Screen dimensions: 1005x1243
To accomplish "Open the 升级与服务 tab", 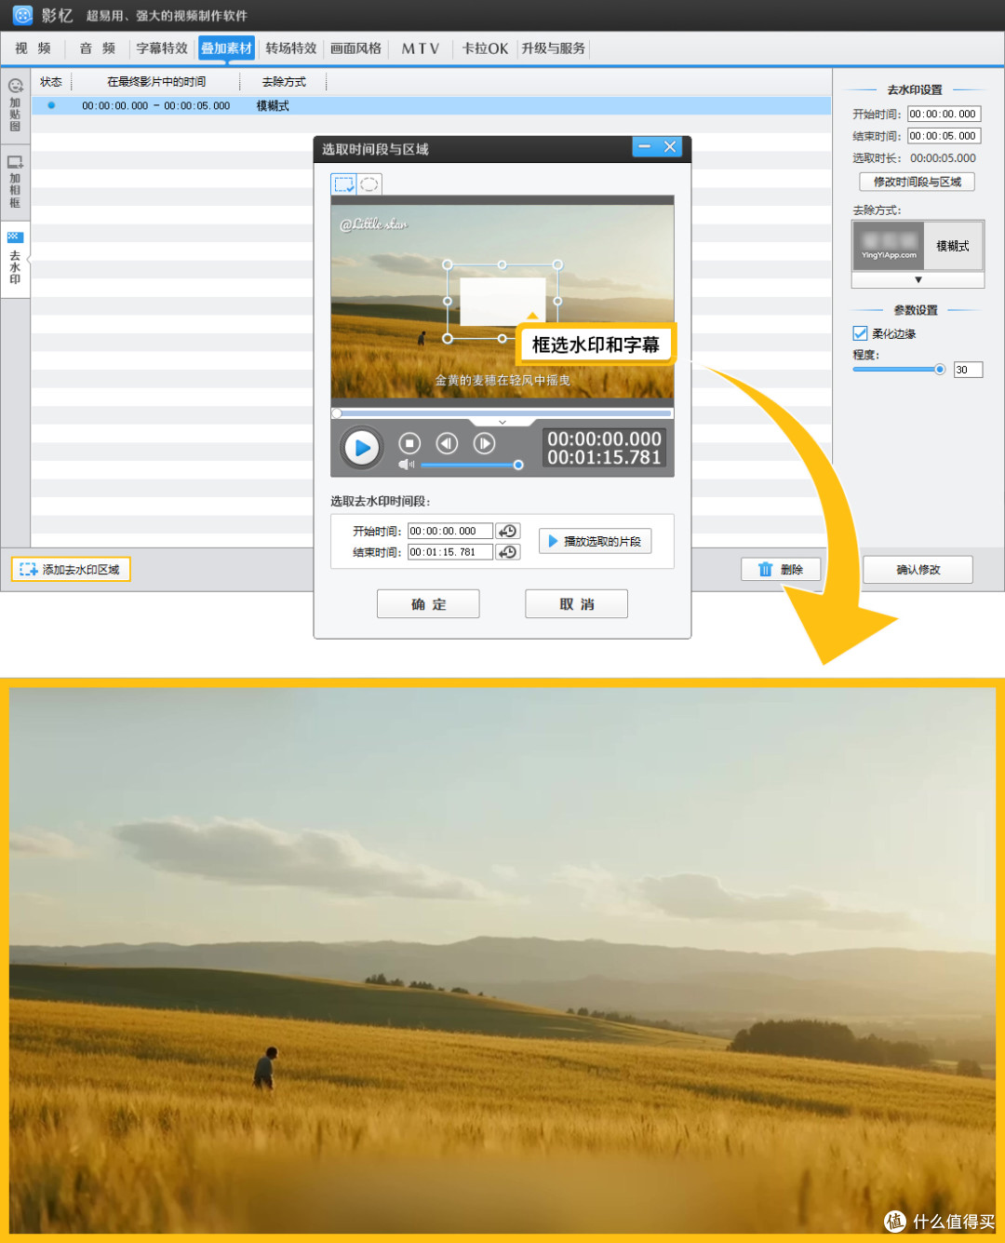I will 554,48.
